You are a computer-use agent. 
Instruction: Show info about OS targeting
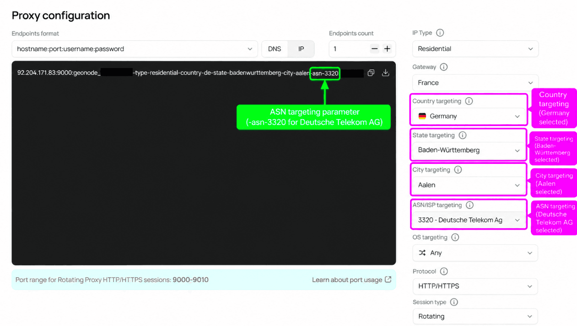[x=455, y=237]
